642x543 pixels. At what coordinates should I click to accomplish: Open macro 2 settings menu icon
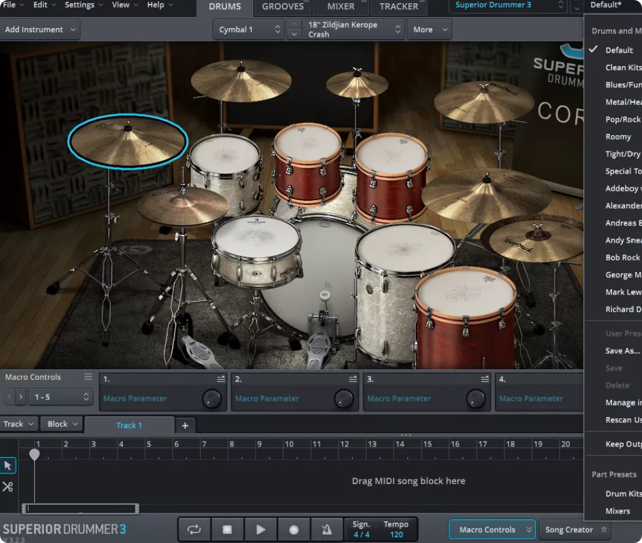pyautogui.click(x=353, y=379)
